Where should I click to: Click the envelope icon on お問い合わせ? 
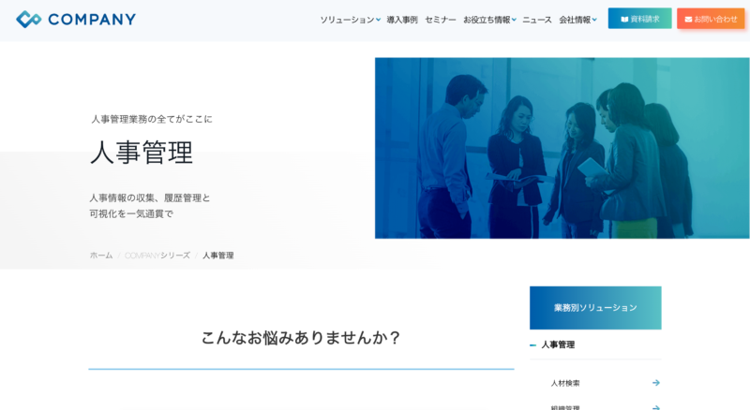(688, 19)
